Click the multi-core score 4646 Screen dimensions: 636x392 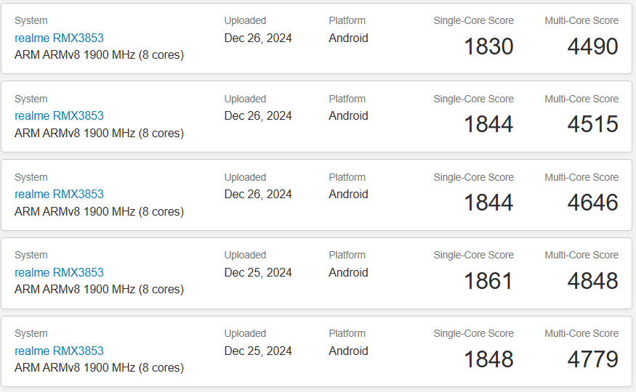tap(592, 203)
